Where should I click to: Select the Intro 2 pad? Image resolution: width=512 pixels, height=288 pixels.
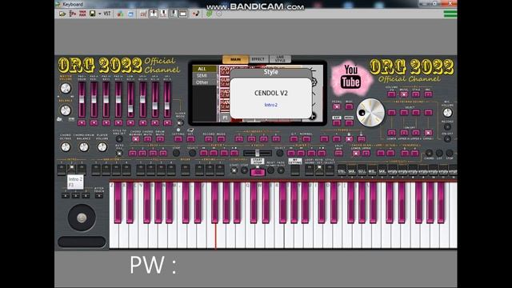click(x=71, y=170)
